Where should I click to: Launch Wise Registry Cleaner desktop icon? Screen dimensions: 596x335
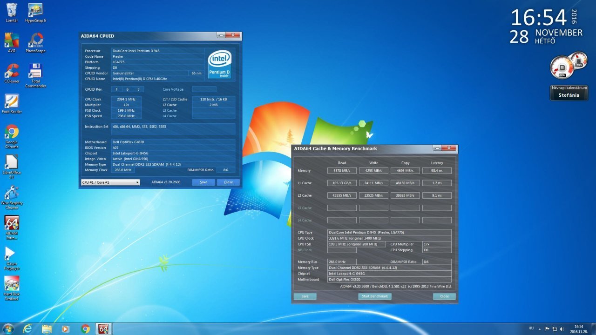point(12,197)
